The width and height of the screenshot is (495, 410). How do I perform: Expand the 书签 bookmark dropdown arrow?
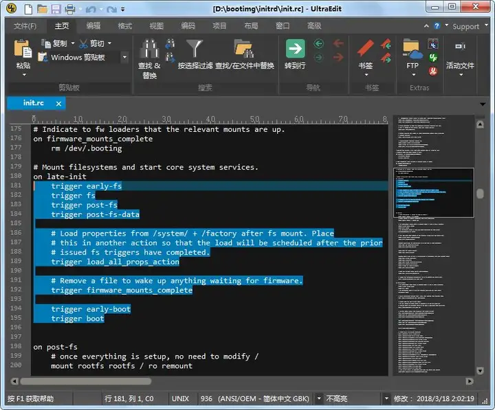click(x=366, y=75)
